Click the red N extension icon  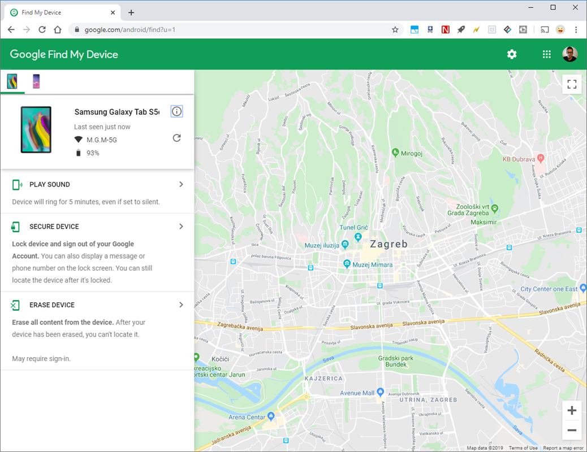(x=445, y=29)
